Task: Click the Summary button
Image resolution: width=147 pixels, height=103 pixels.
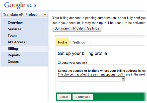Action: click(x=62, y=28)
